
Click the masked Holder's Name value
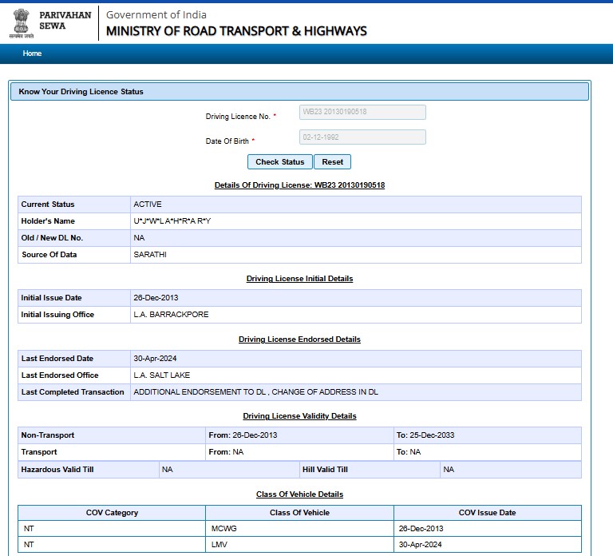[172, 221]
